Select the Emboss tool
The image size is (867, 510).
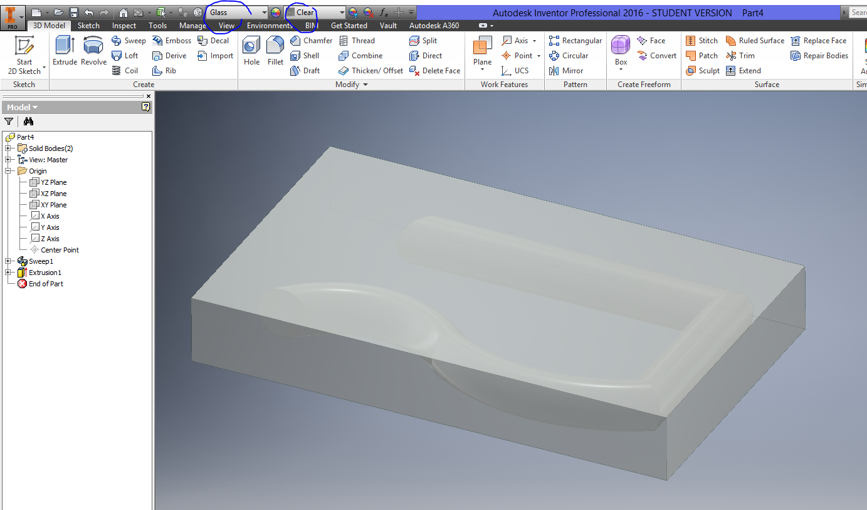tap(172, 41)
